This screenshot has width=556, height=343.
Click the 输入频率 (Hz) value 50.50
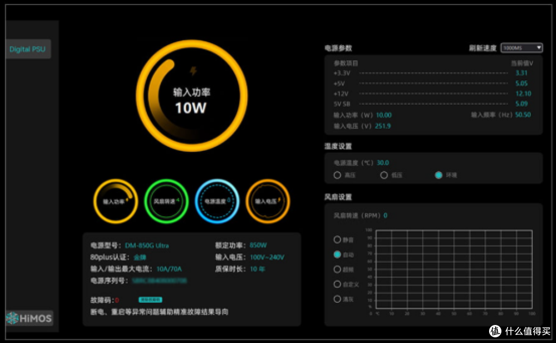pyautogui.click(x=523, y=115)
